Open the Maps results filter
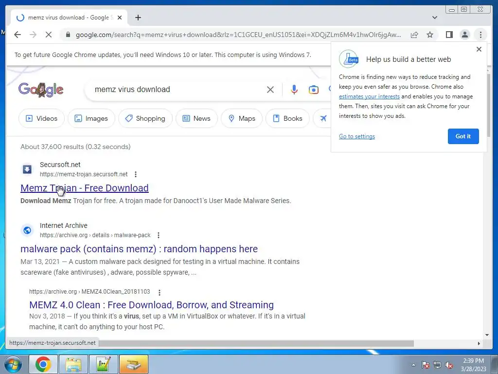This screenshot has width=498, height=374. [242, 118]
